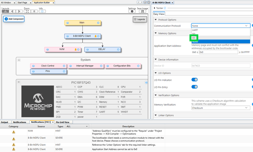Switch to the Start Page tab
253x152 pixels.
(22, 2)
